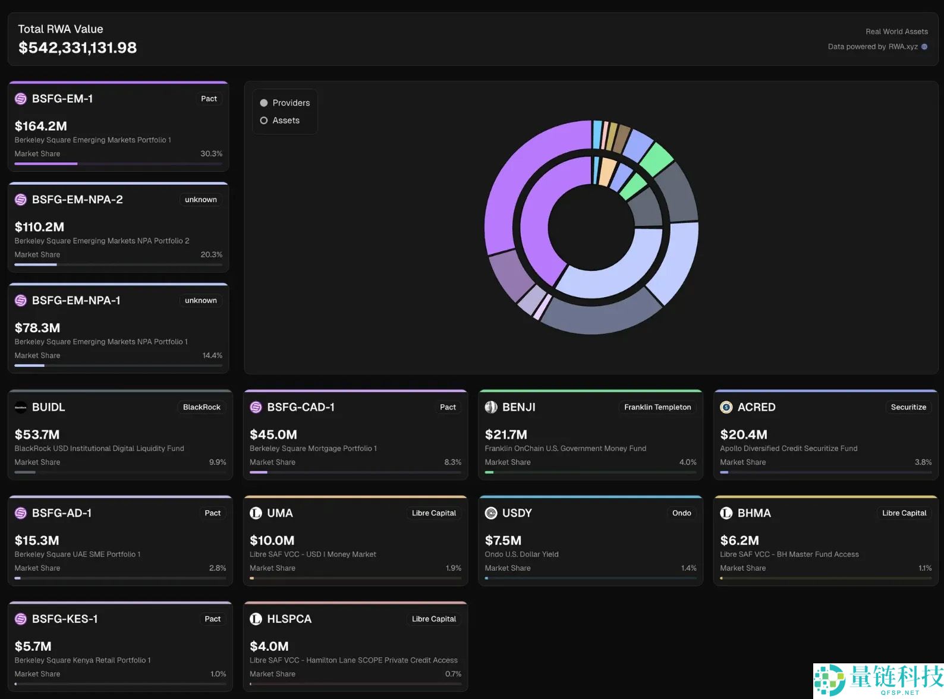The width and height of the screenshot is (944, 699).
Task: Click the UMA Libre Capital logo icon
Action: (256, 514)
